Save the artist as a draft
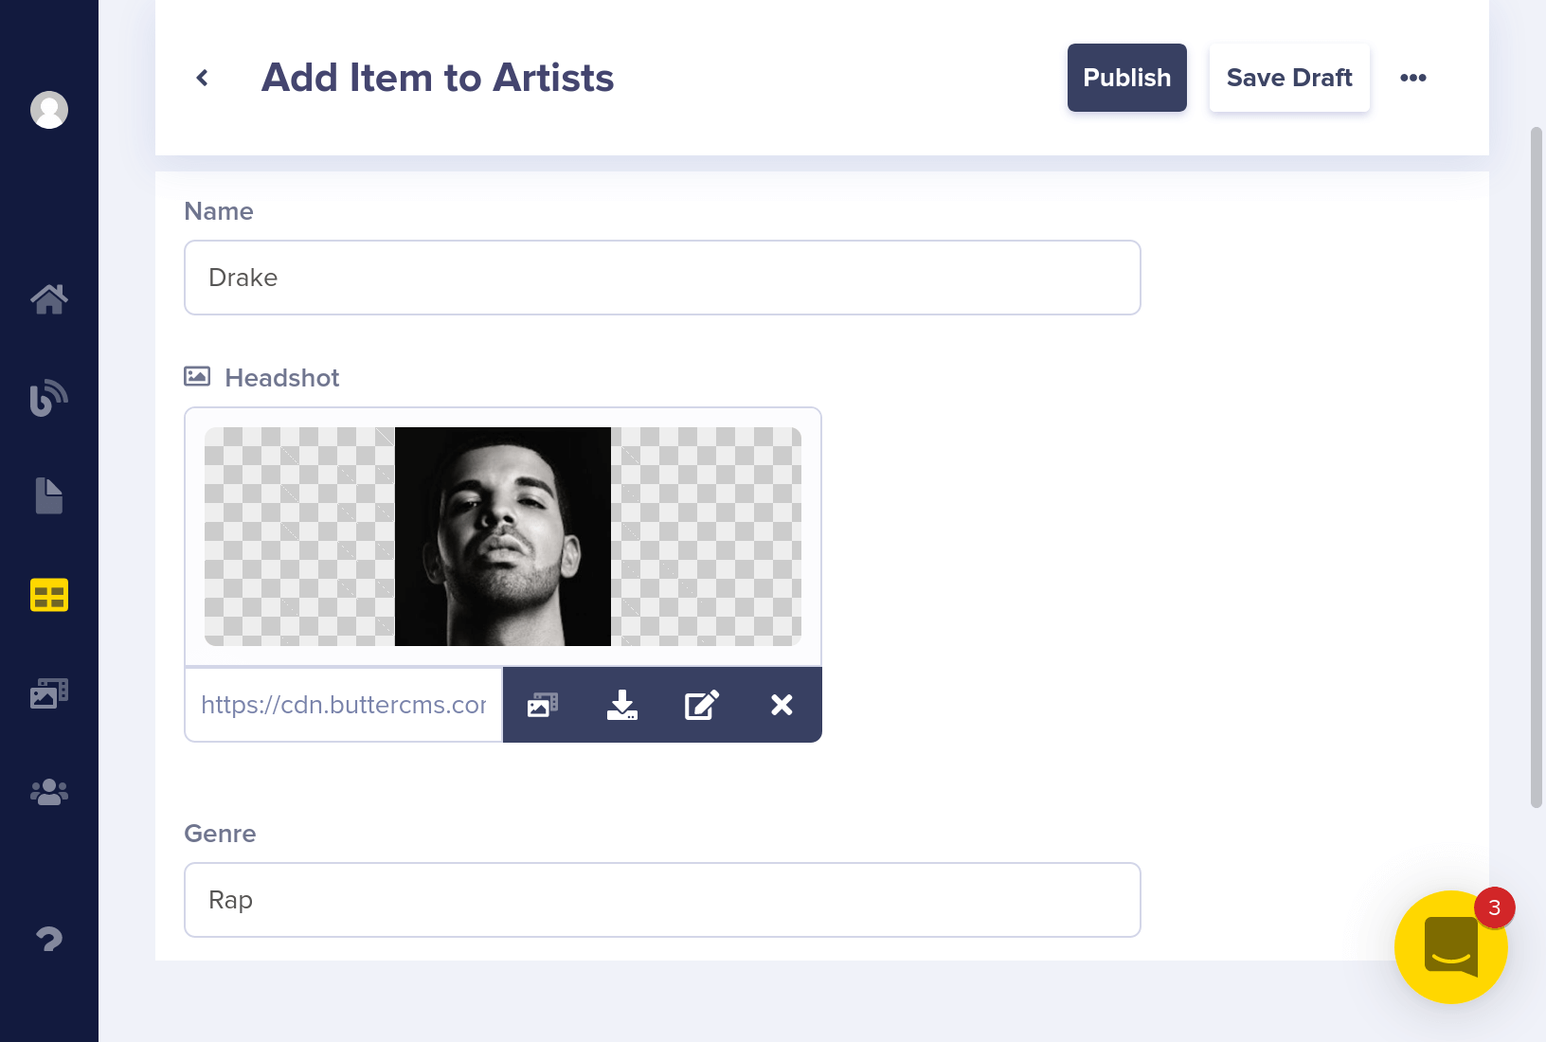1546x1042 pixels. 1289,78
